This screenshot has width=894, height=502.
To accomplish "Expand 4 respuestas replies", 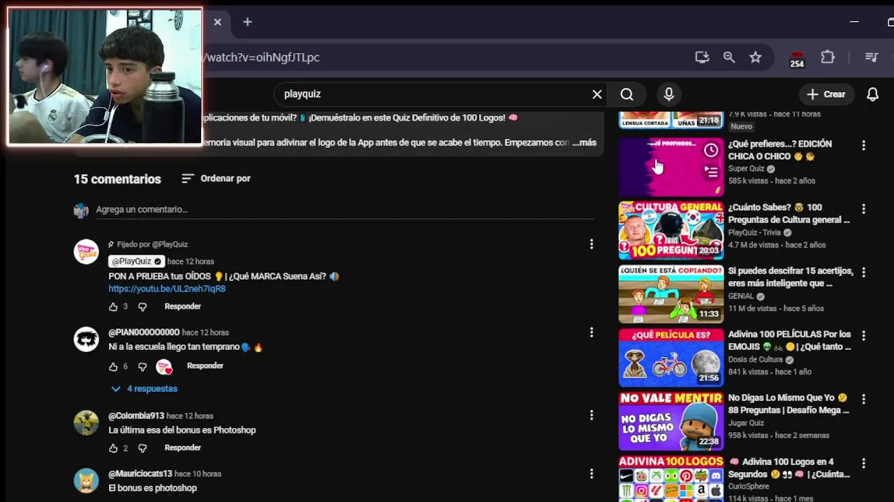I will click(x=145, y=389).
